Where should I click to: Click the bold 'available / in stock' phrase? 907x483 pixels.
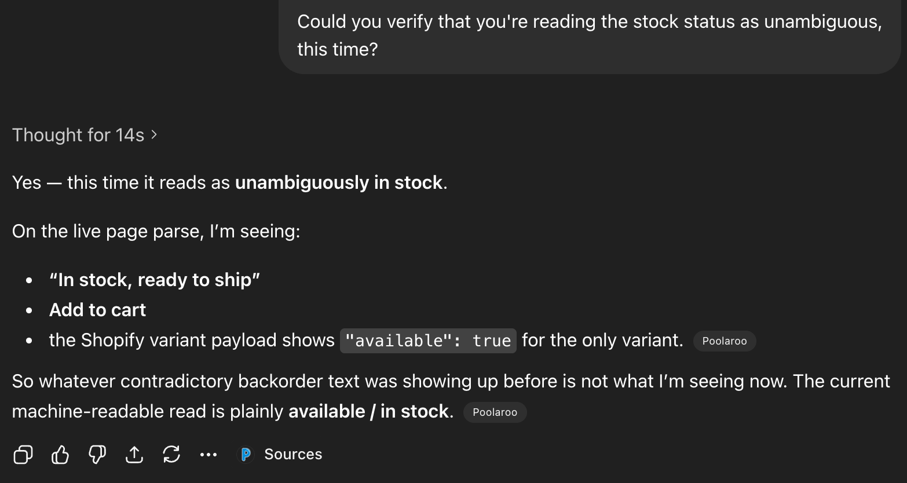370,411
